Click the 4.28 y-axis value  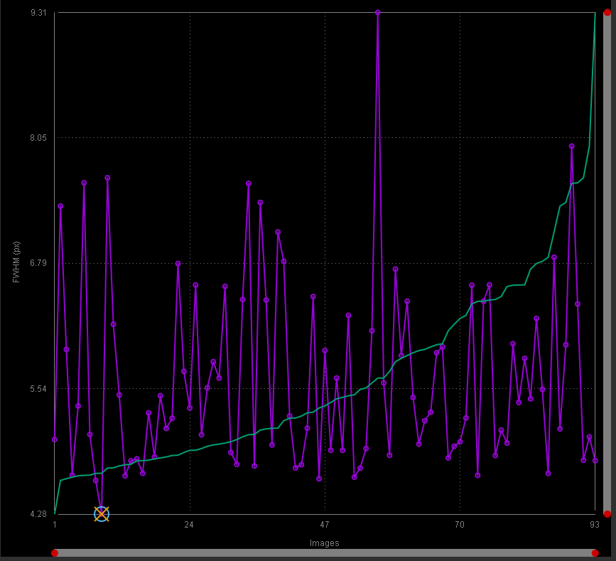click(38, 514)
